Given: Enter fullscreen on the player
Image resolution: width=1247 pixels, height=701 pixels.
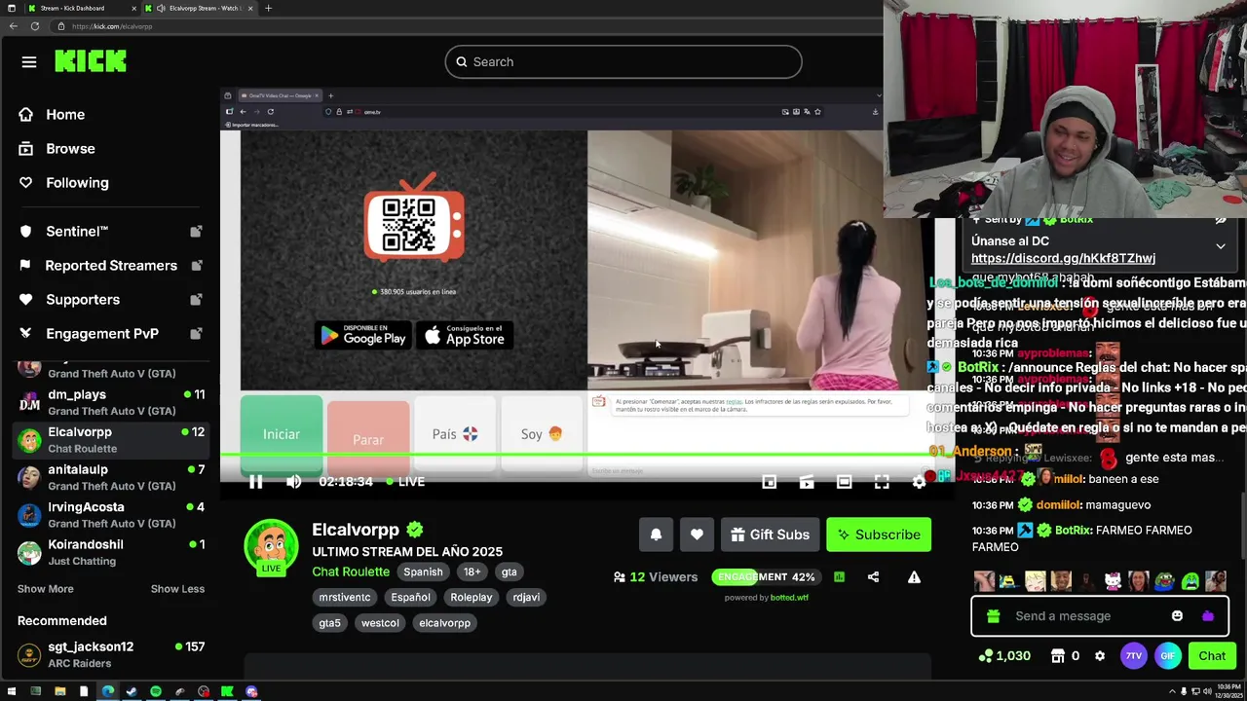Looking at the screenshot, I should tap(882, 482).
